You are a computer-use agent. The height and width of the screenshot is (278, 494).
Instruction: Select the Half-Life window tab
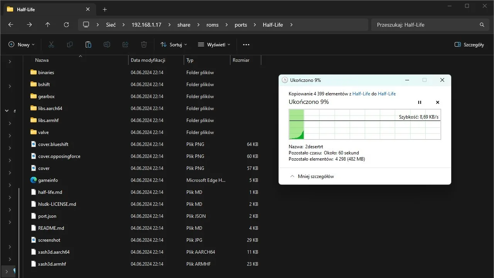[49, 9]
